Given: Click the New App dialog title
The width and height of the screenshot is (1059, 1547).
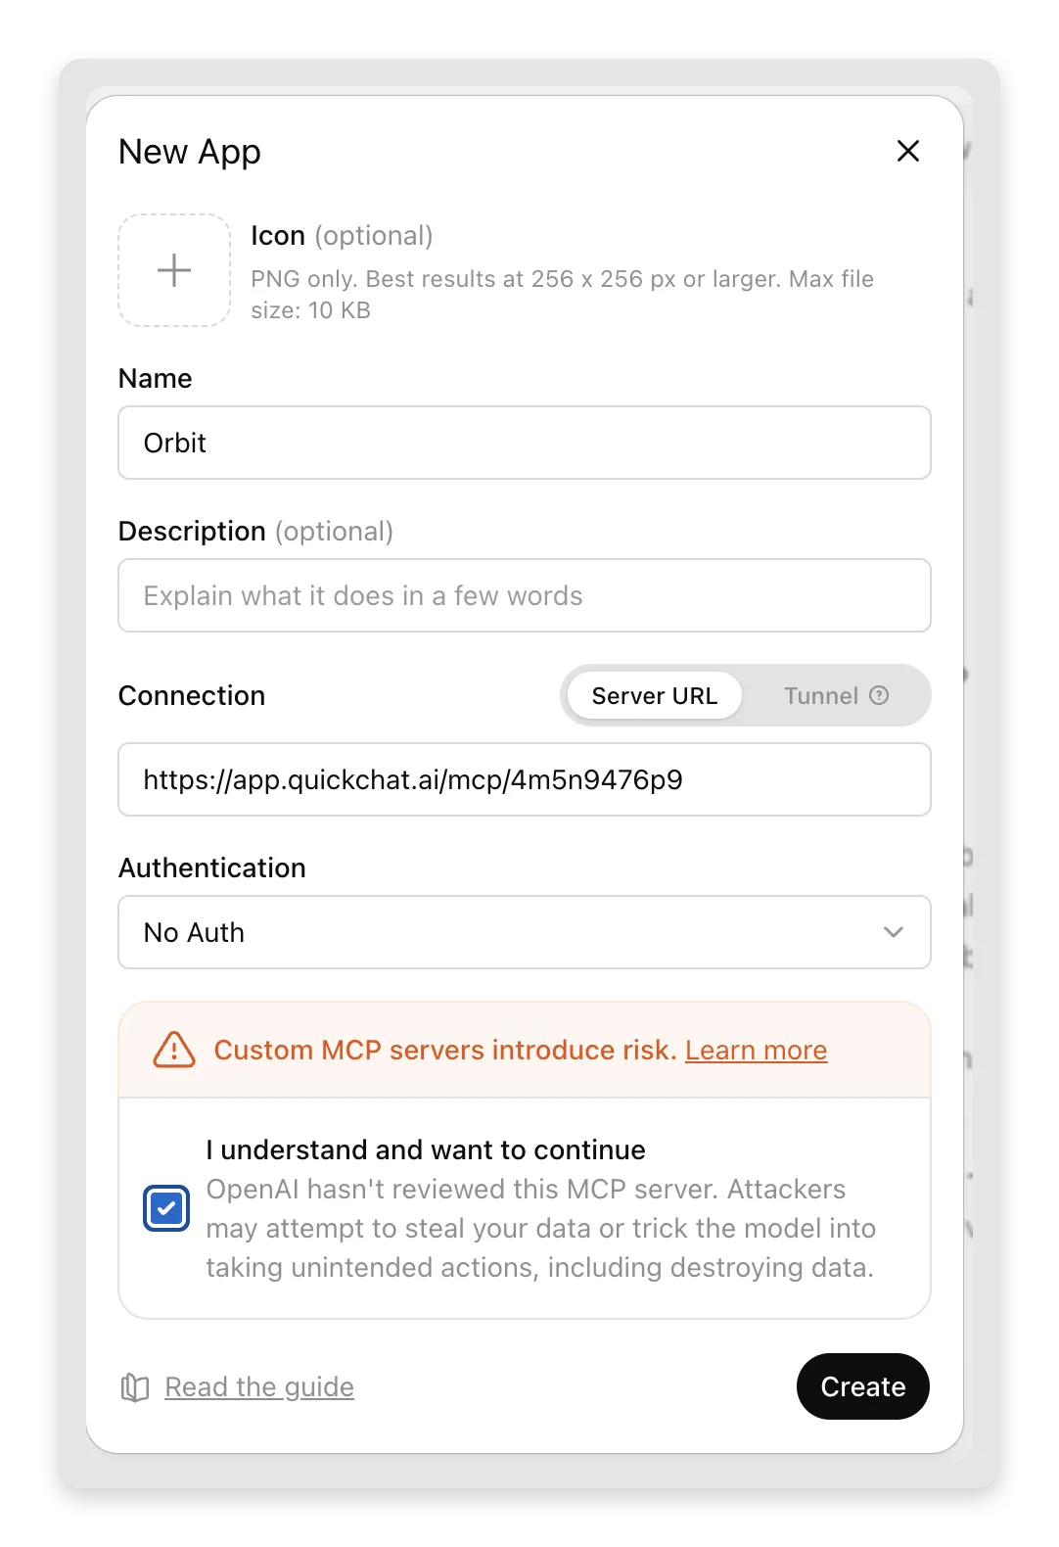Looking at the screenshot, I should coord(190,152).
